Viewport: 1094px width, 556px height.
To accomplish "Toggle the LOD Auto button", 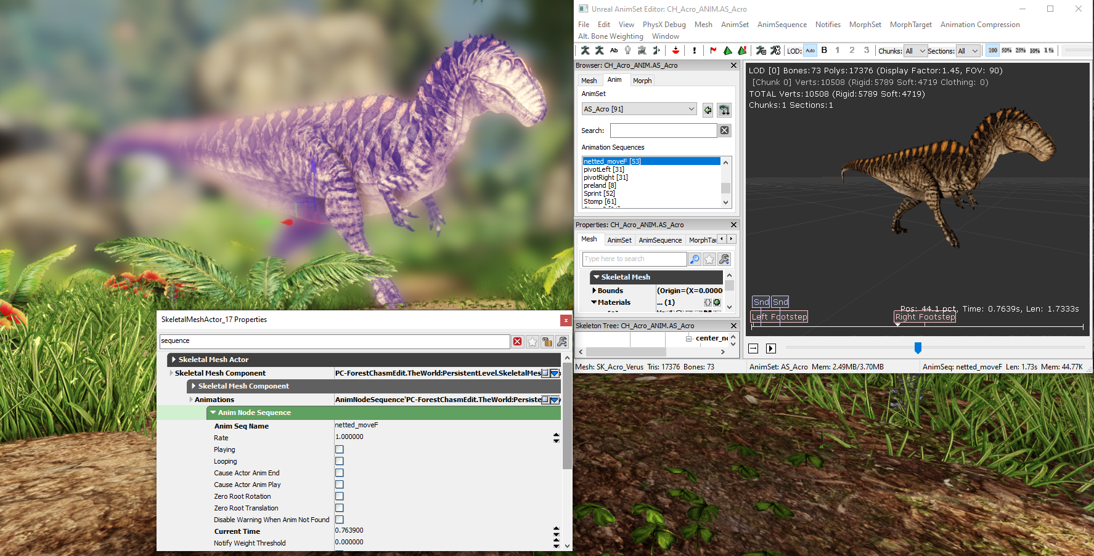I will click(x=810, y=50).
